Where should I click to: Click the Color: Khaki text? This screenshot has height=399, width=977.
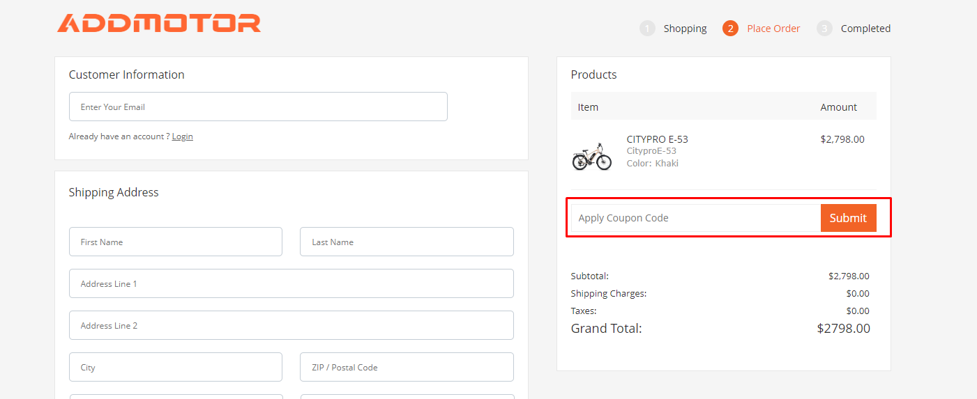(653, 164)
